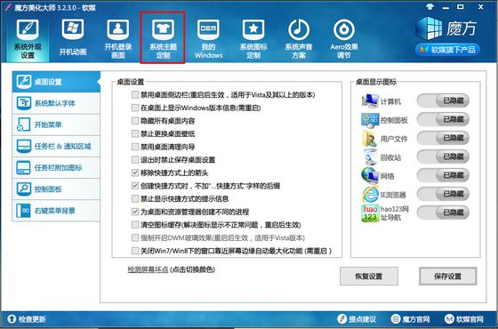Open 系统声音方案 music note icon
498x329 pixels.
[299, 29]
